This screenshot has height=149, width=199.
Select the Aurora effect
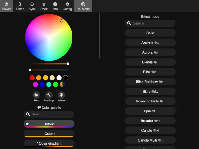[x=150, y=52]
